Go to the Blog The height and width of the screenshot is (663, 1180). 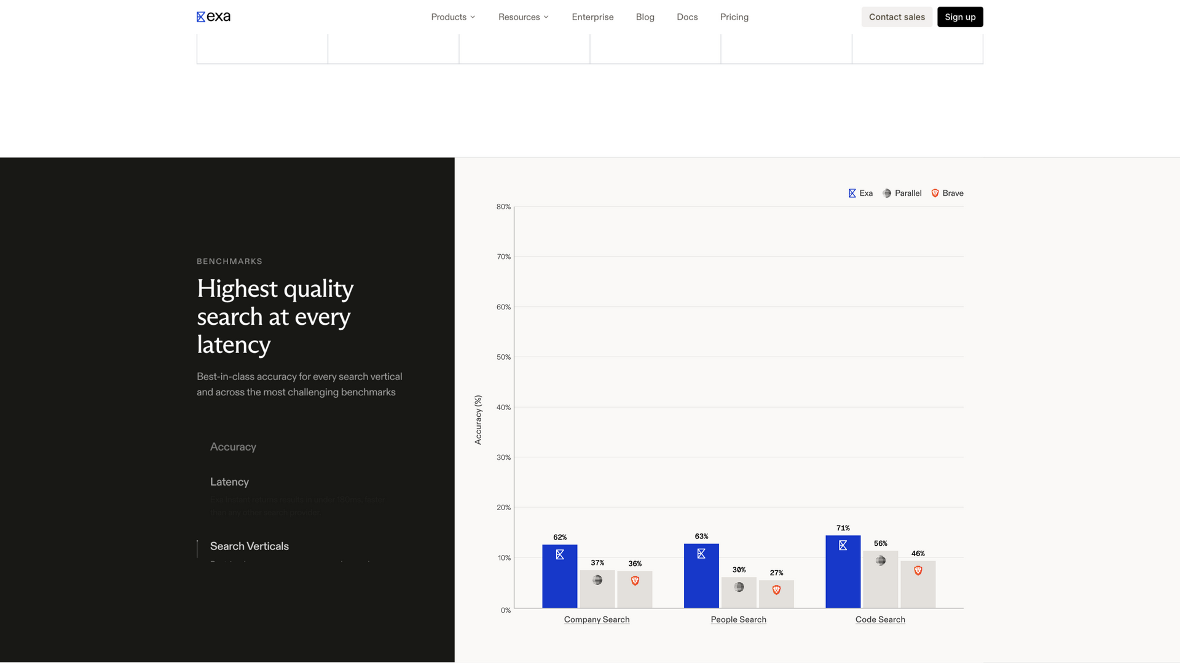click(645, 17)
